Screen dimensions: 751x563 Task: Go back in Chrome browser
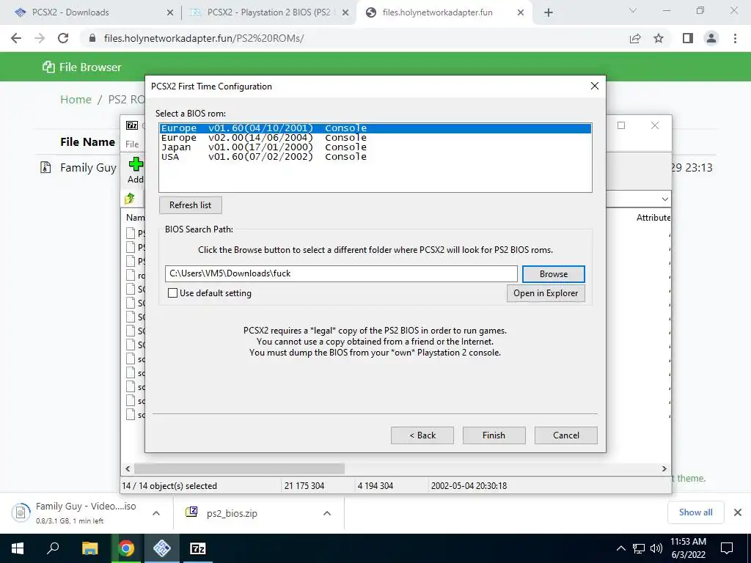click(x=16, y=38)
